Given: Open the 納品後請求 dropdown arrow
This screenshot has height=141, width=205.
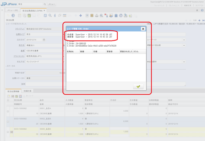Looking at the screenshot, I should [x=184, y=62].
